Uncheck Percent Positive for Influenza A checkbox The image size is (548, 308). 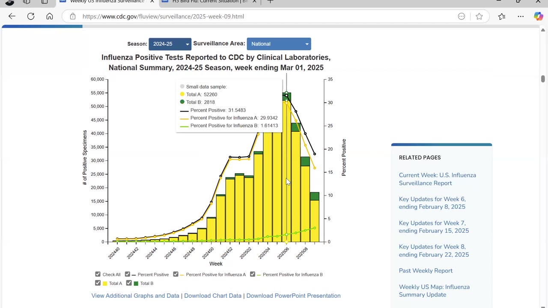pos(176,274)
